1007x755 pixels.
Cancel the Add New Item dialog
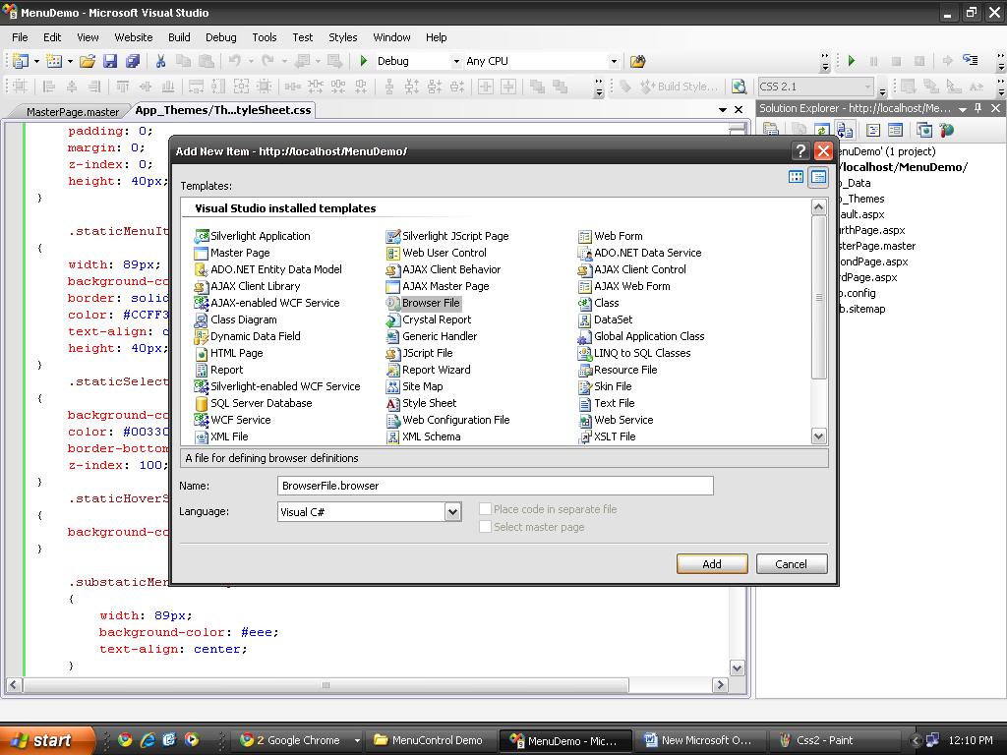coord(792,563)
